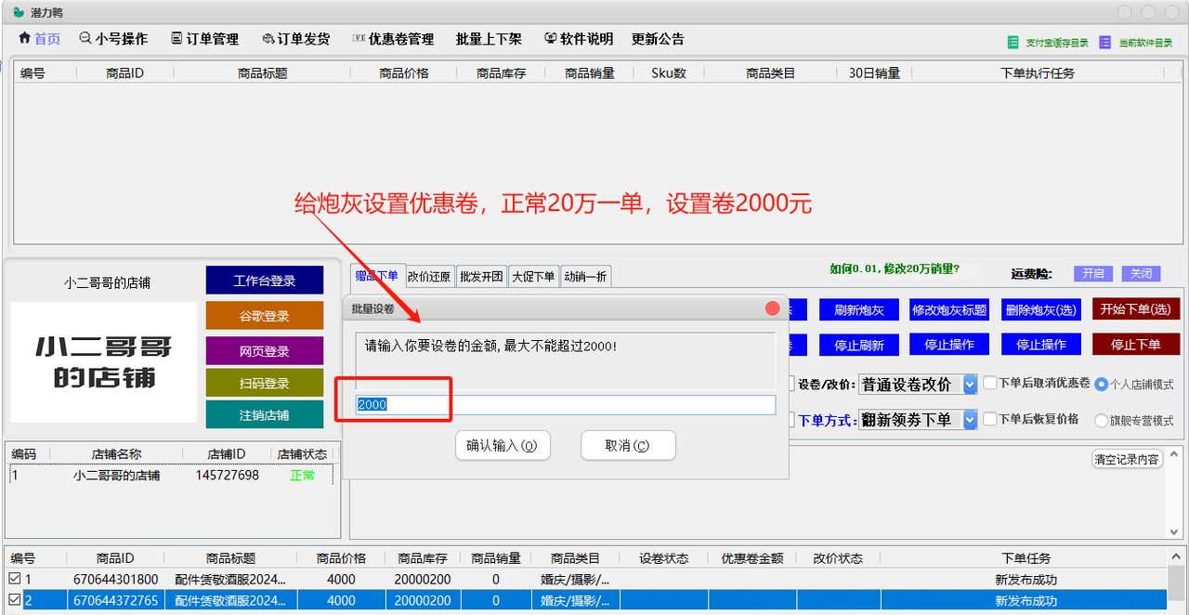Open 支付宝缓存目录 green folder icon

pos(1013,43)
